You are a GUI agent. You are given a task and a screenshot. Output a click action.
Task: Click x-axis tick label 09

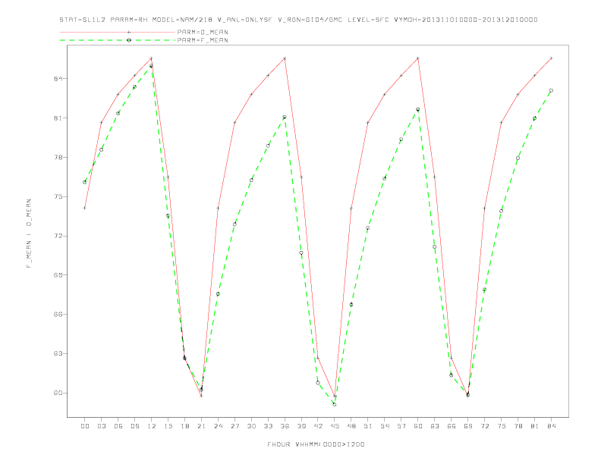[x=134, y=426]
